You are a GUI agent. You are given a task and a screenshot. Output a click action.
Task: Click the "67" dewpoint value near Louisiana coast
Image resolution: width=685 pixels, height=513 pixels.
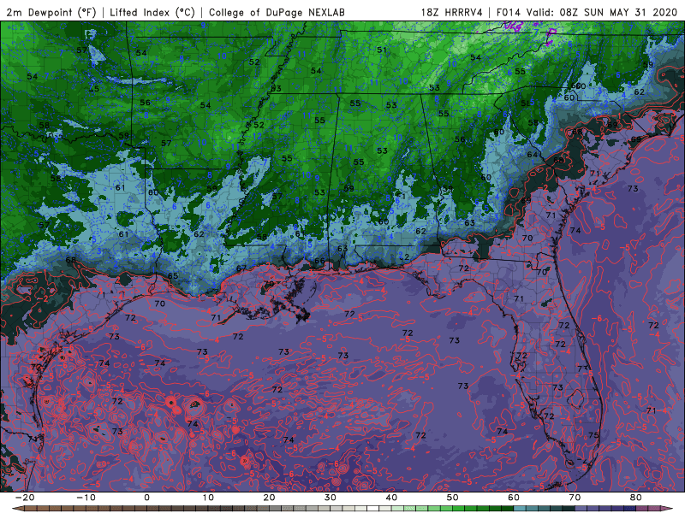pyautogui.click(x=241, y=268)
